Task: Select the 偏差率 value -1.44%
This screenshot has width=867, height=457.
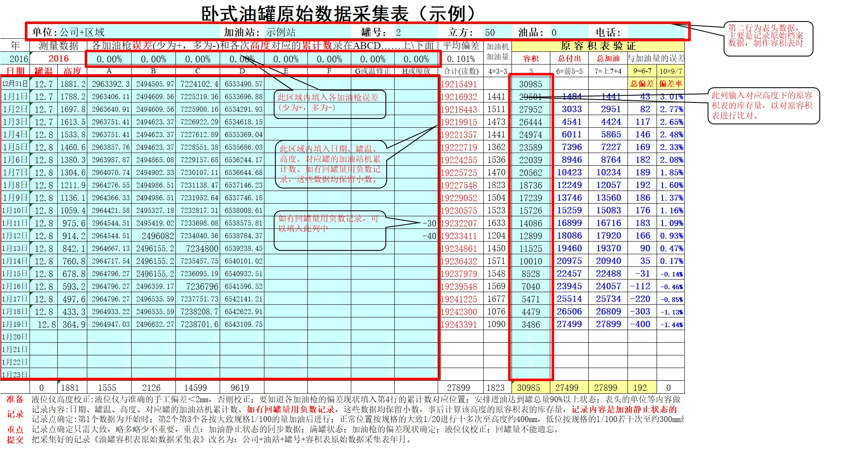Action: (x=670, y=324)
